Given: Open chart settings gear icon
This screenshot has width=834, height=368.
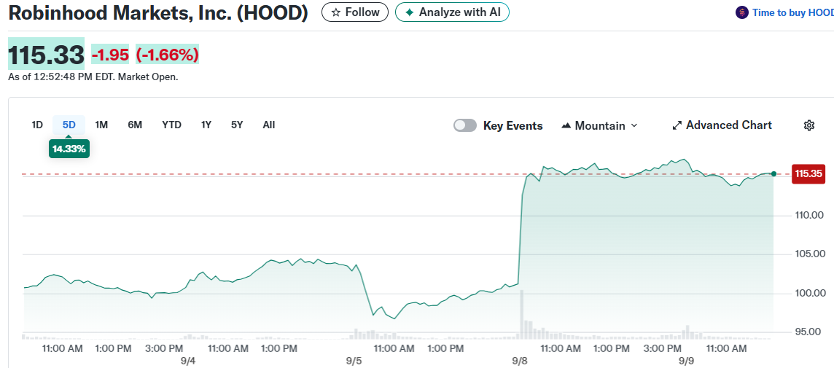Looking at the screenshot, I should click(808, 125).
